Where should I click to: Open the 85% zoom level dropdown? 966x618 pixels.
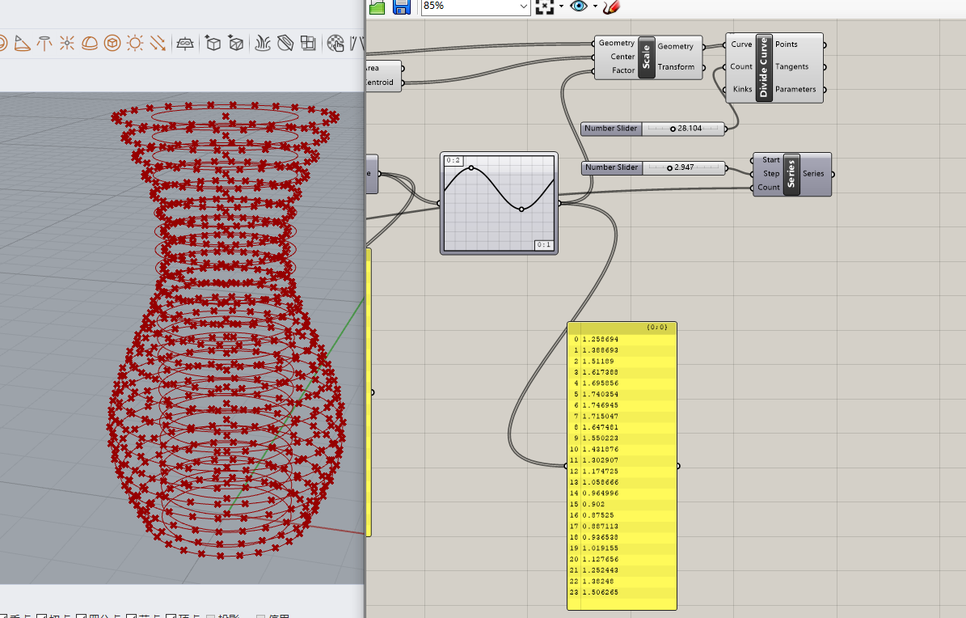pos(522,6)
